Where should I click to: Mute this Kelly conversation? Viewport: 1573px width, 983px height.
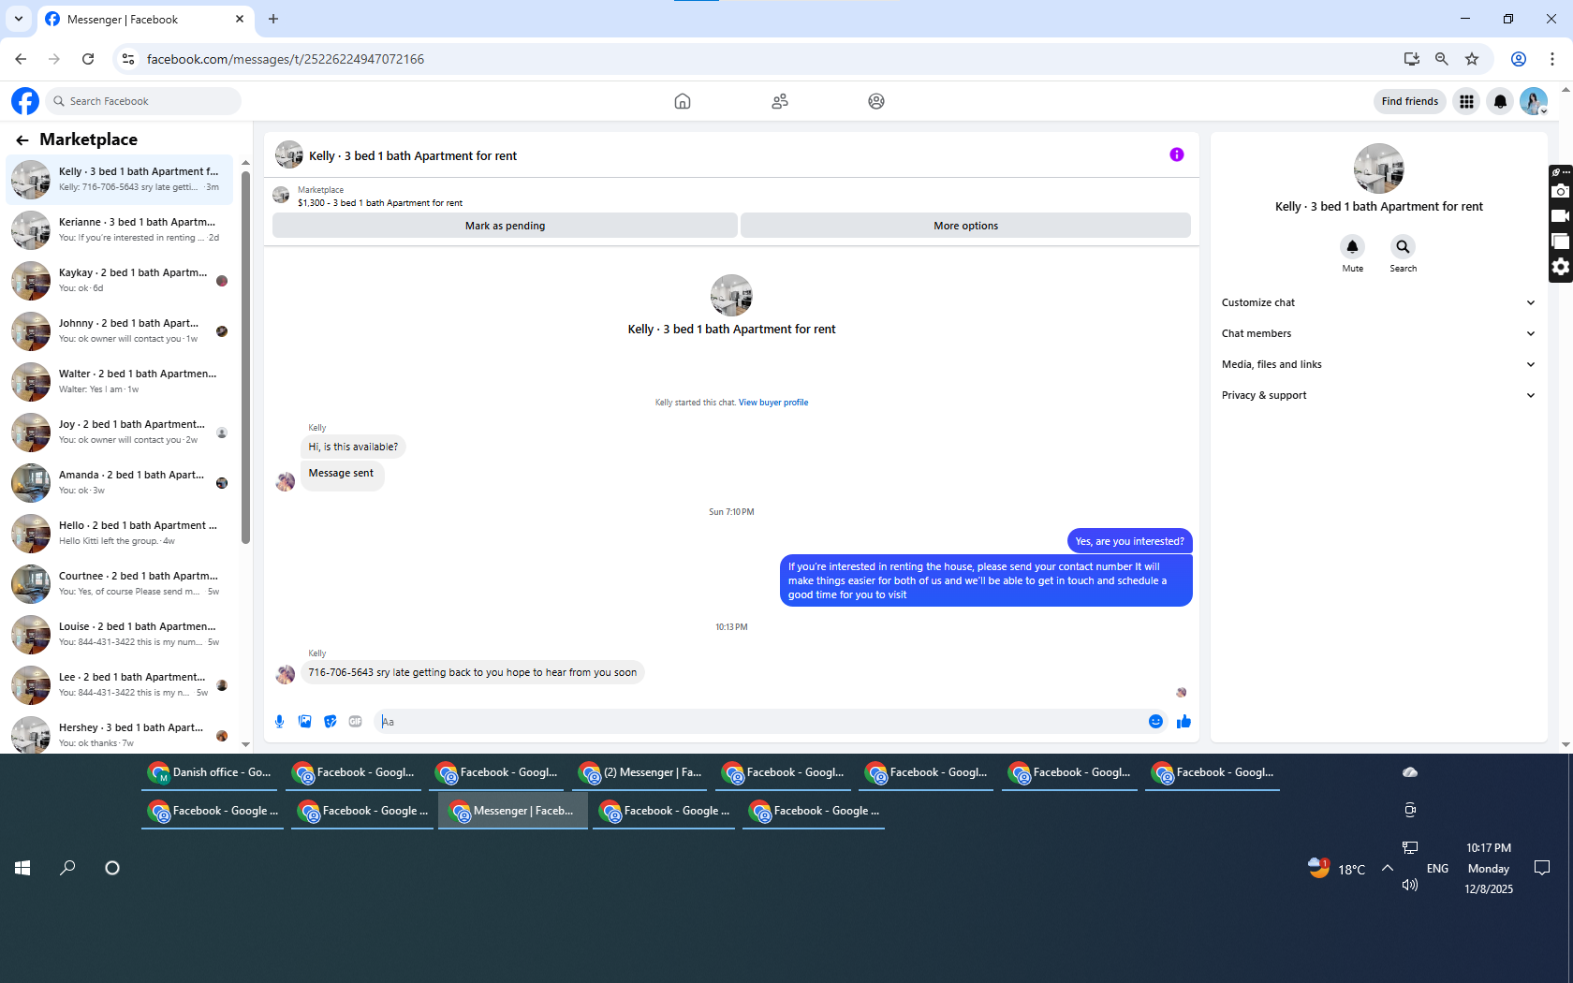pyautogui.click(x=1352, y=247)
